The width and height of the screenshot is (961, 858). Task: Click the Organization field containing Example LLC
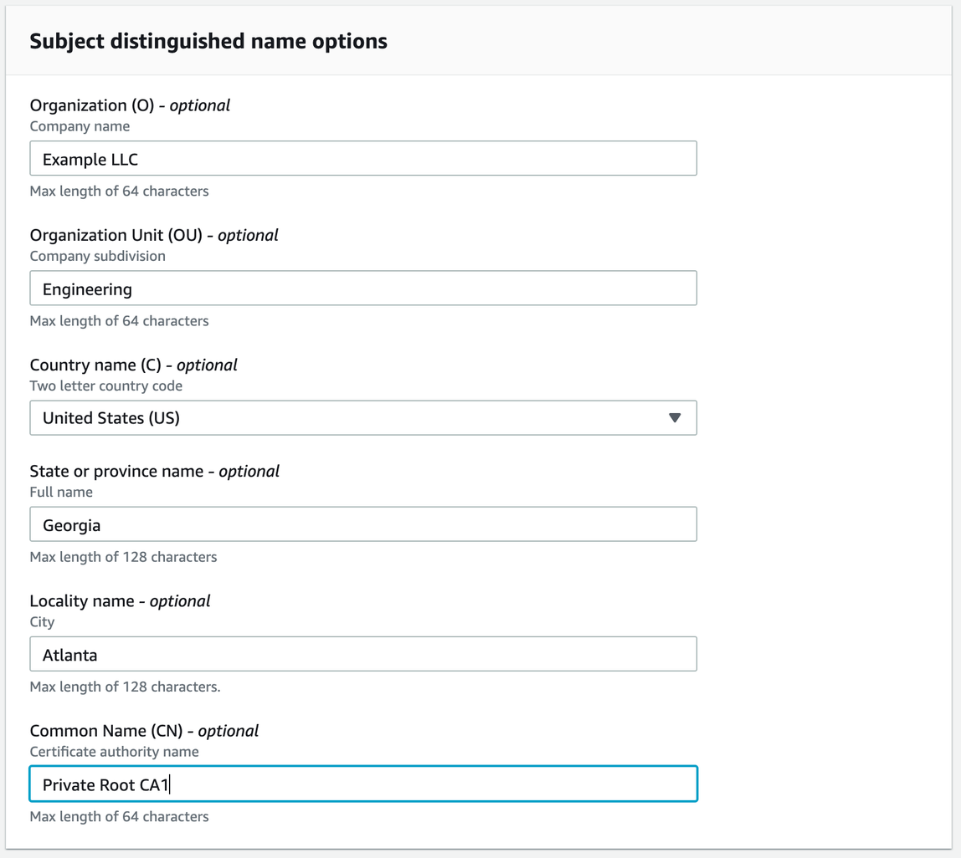(x=362, y=159)
